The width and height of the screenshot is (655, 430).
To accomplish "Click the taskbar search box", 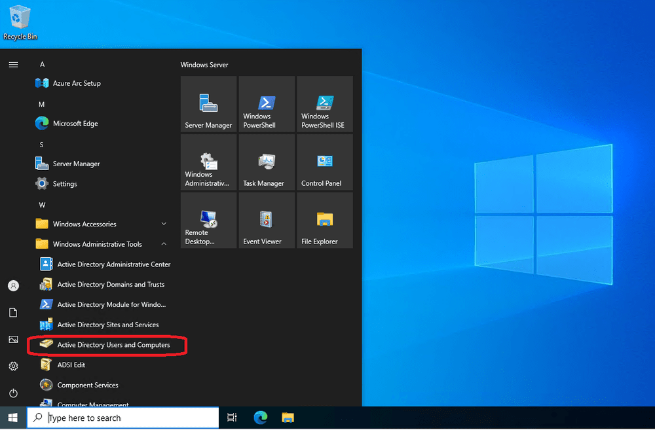I will coord(123,418).
